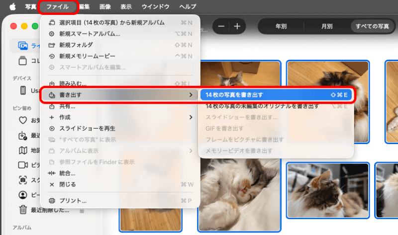Choose 新規フォルダ entry
398x235 pixels.
120,45
